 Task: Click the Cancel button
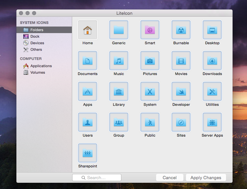point(170,178)
